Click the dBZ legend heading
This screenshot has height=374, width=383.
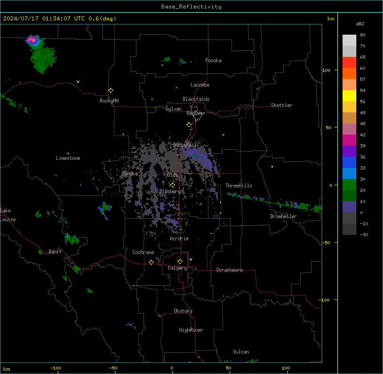pyautogui.click(x=360, y=24)
